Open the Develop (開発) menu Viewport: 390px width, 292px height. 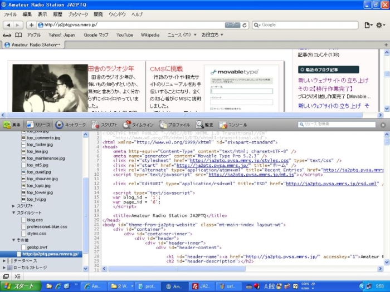click(x=98, y=14)
